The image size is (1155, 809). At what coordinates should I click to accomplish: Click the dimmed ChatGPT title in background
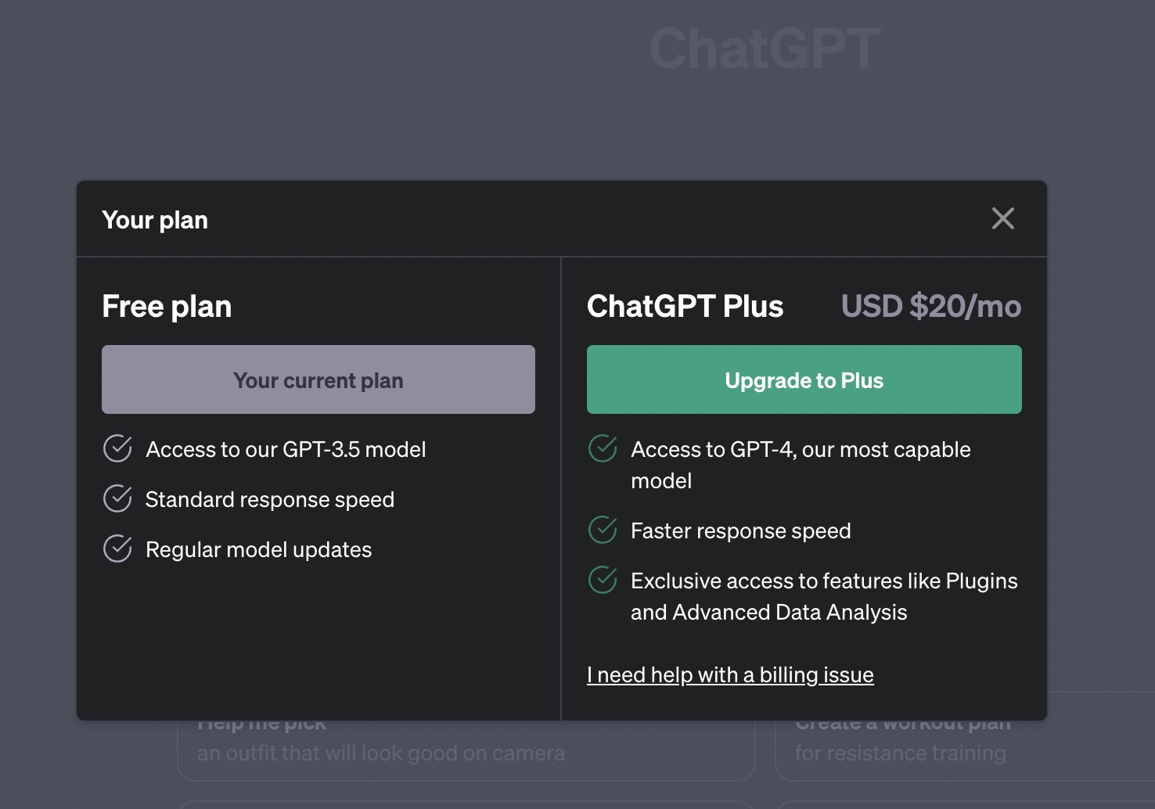[765, 49]
